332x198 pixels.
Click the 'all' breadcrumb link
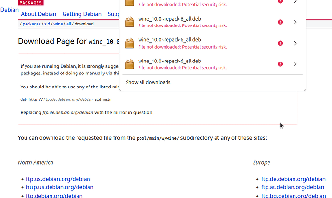[x=69, y=24]
